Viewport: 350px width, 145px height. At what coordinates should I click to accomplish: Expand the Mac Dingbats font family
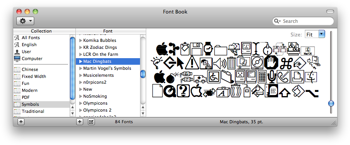pos(81,61)
